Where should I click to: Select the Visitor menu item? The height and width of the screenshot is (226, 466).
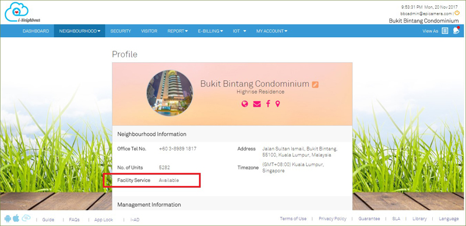[x=149, y=31]
